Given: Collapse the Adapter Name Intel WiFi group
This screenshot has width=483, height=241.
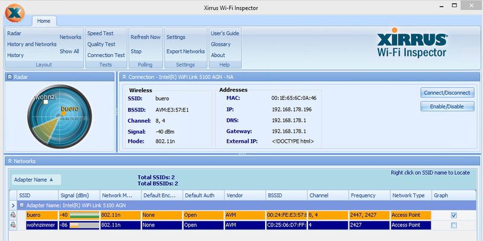Looking at the screenshot, I should coord(22,205).
